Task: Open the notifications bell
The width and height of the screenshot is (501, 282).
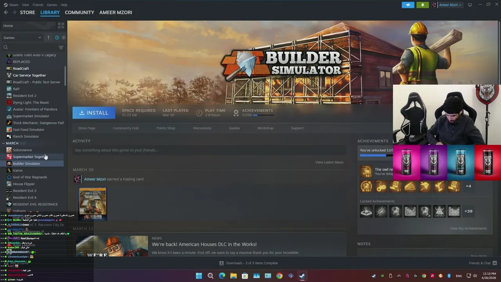Action: click(x=422, y=5)
